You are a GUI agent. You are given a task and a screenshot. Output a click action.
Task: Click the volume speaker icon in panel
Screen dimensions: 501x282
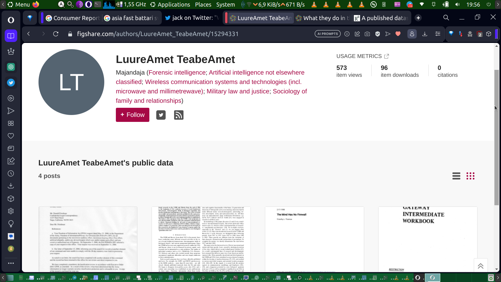(x=457, y=4)
